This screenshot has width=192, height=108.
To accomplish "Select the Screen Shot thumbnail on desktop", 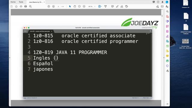I will 185,44.
